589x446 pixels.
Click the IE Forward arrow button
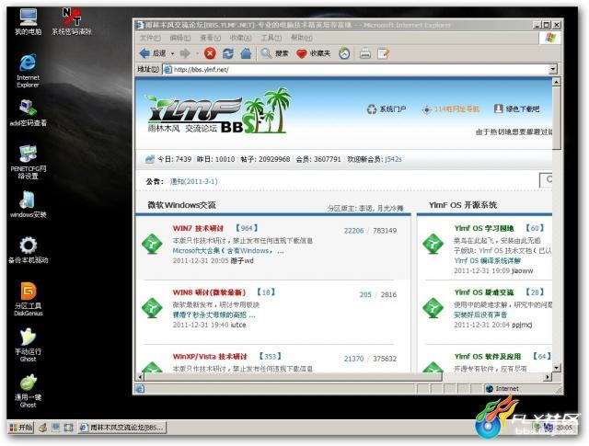185,53
